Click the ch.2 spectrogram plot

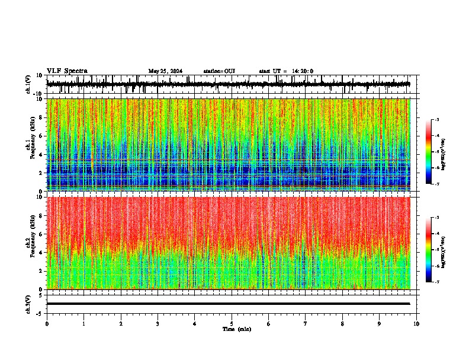[228, 243]
